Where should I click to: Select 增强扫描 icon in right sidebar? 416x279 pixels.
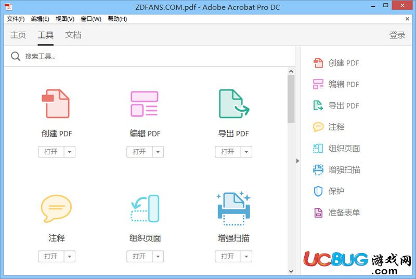click(x=318, y=169)
